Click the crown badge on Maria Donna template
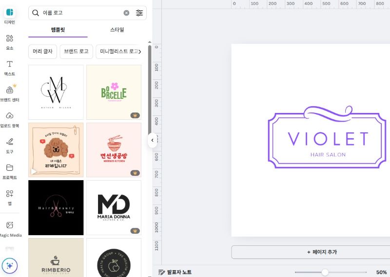The width and height of the screenshot is (390, 277). (x=135, y=231)
